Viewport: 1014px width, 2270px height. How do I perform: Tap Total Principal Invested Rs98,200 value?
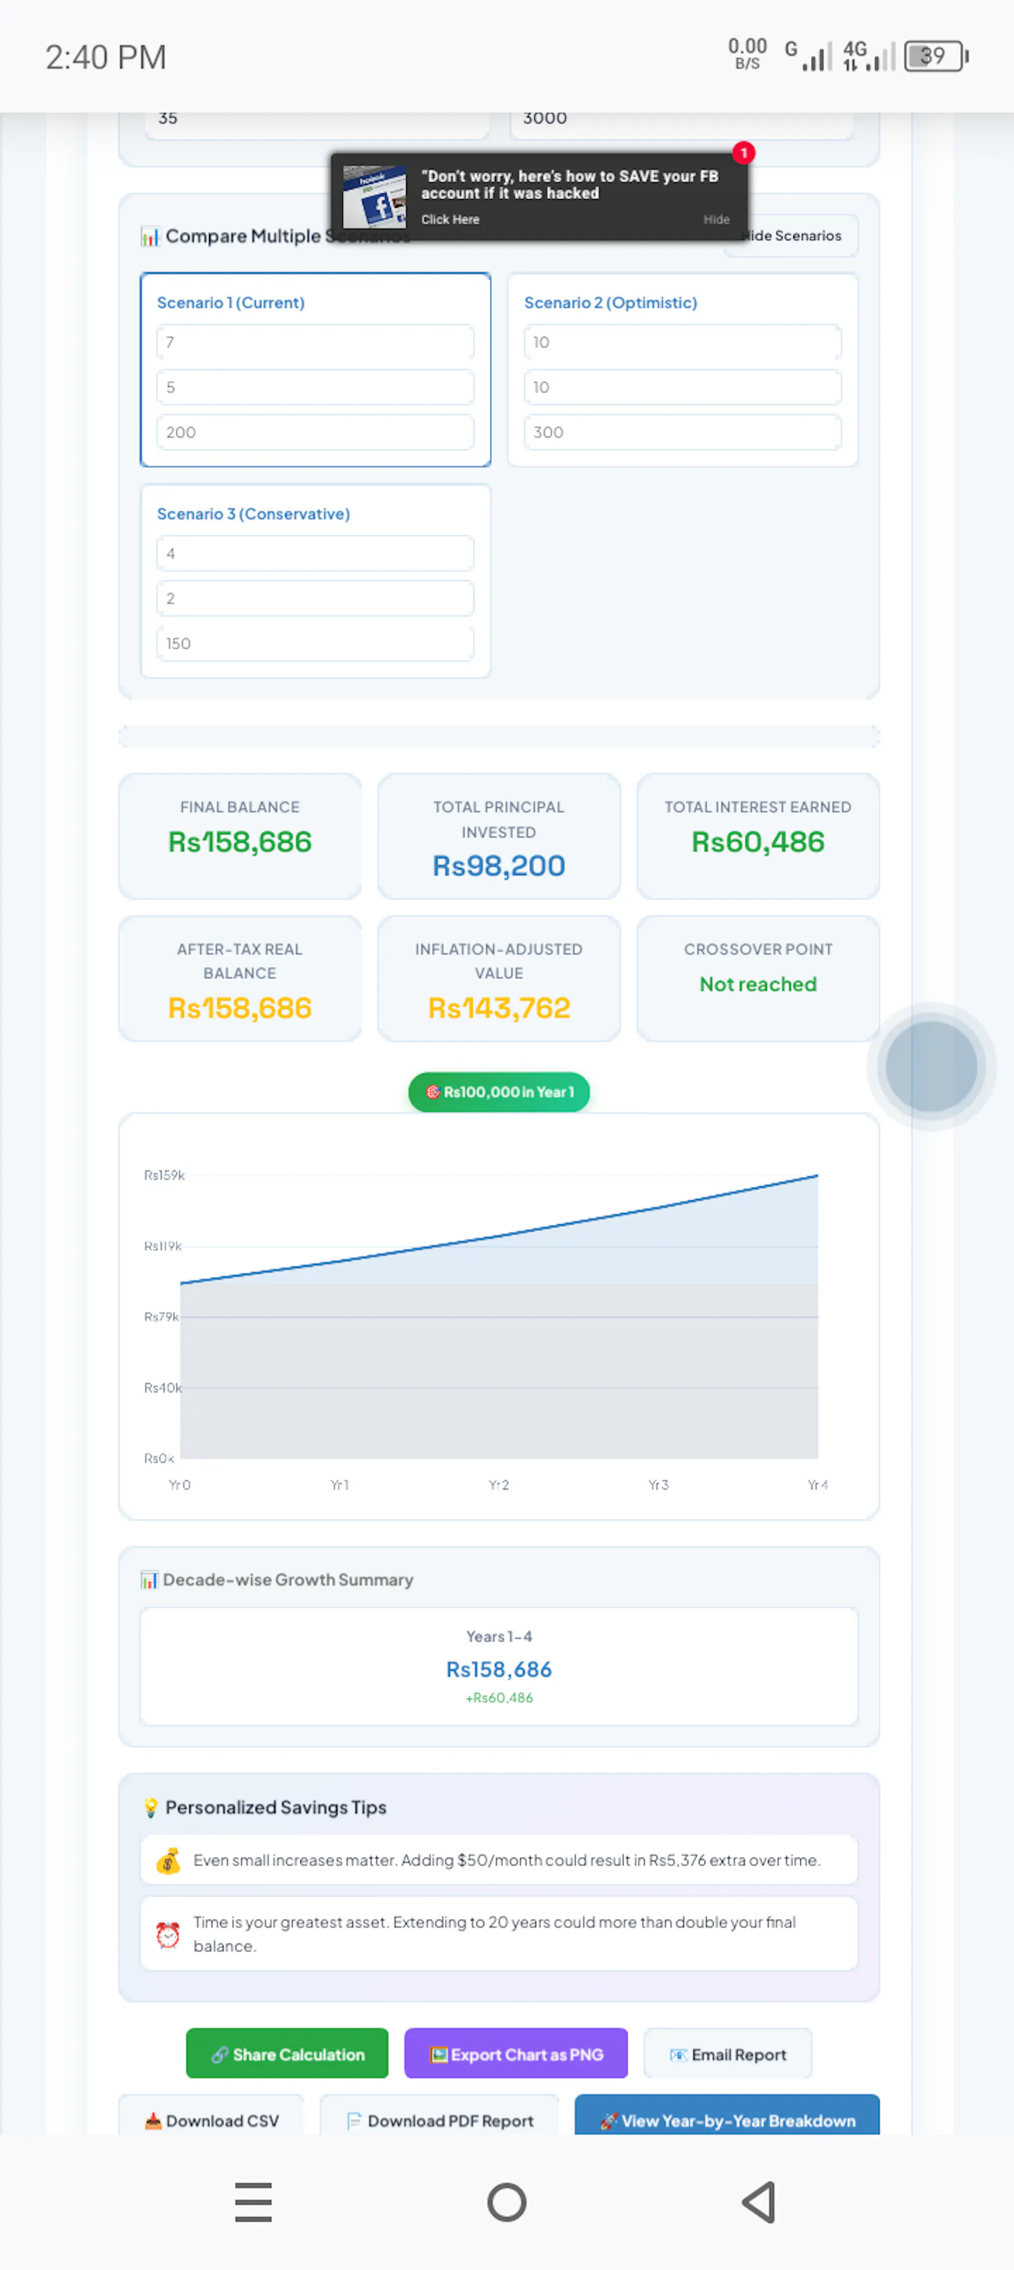(499, 865)
